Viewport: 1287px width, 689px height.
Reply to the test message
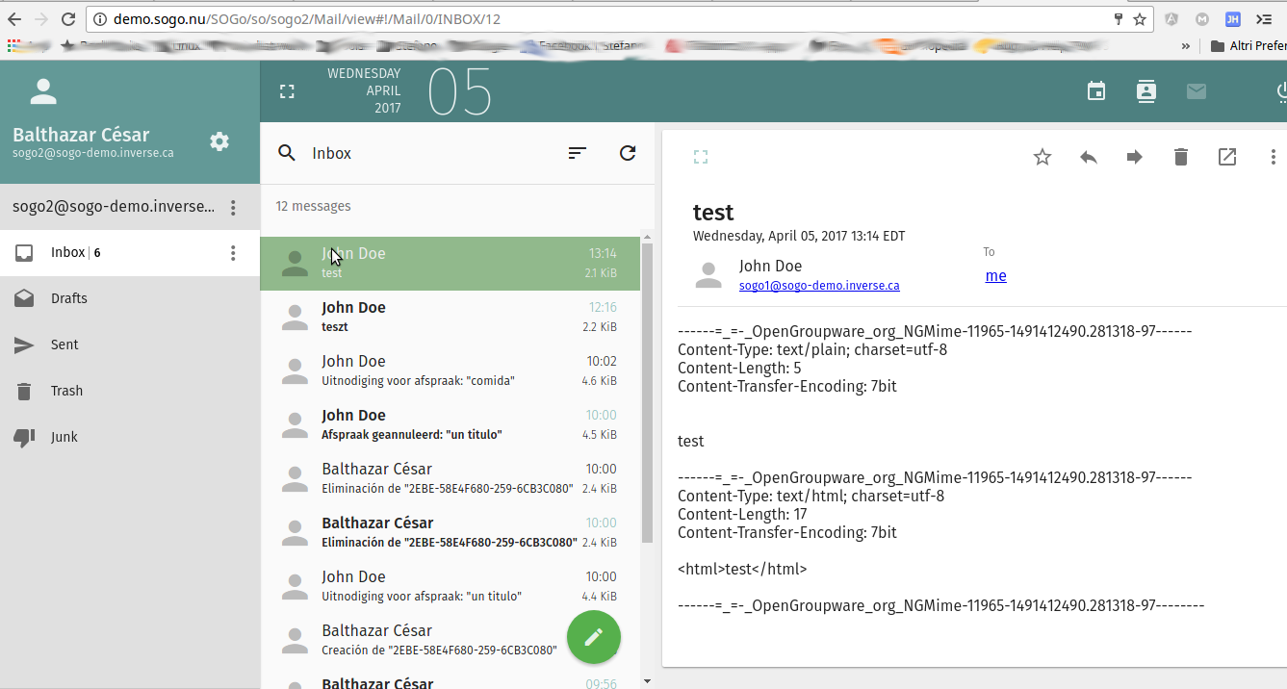pyautogui.click(x=1088, y=157)
